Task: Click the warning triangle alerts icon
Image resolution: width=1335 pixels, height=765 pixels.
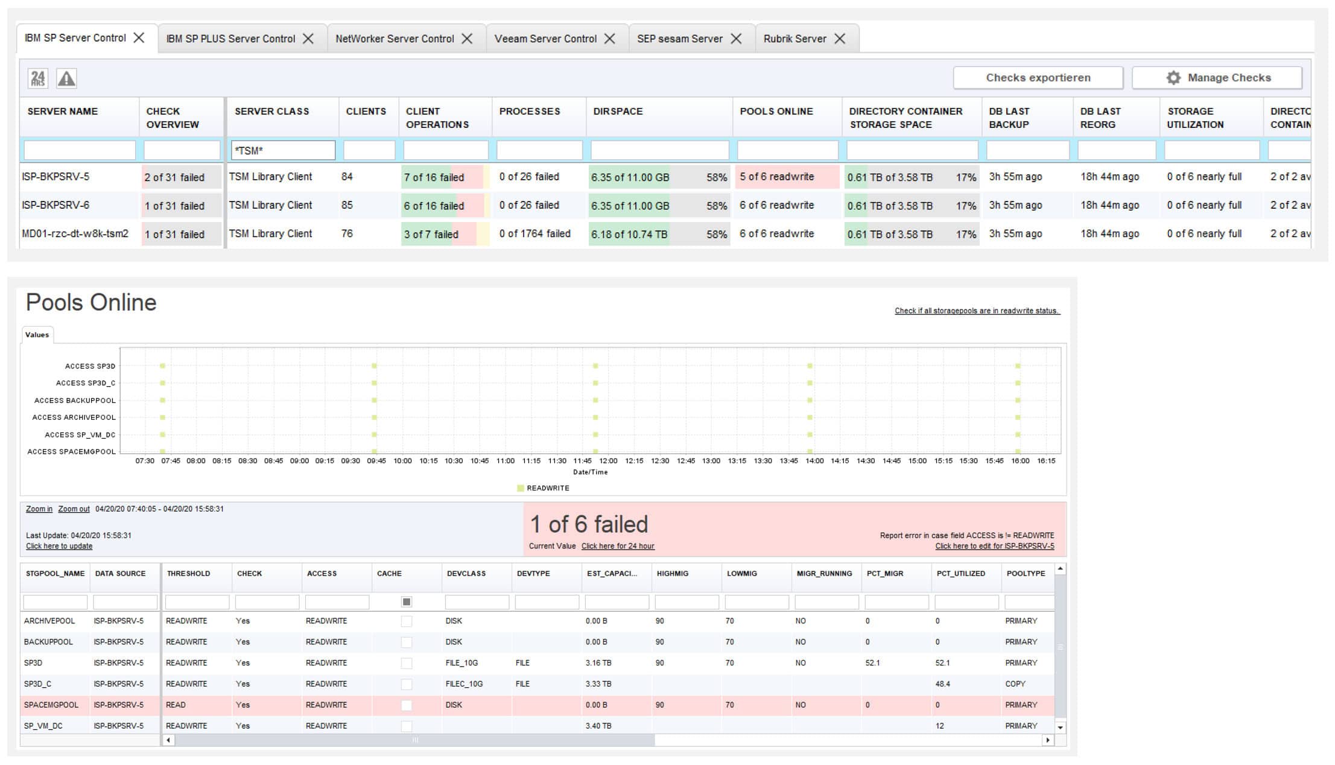Action: pos(66,78)
